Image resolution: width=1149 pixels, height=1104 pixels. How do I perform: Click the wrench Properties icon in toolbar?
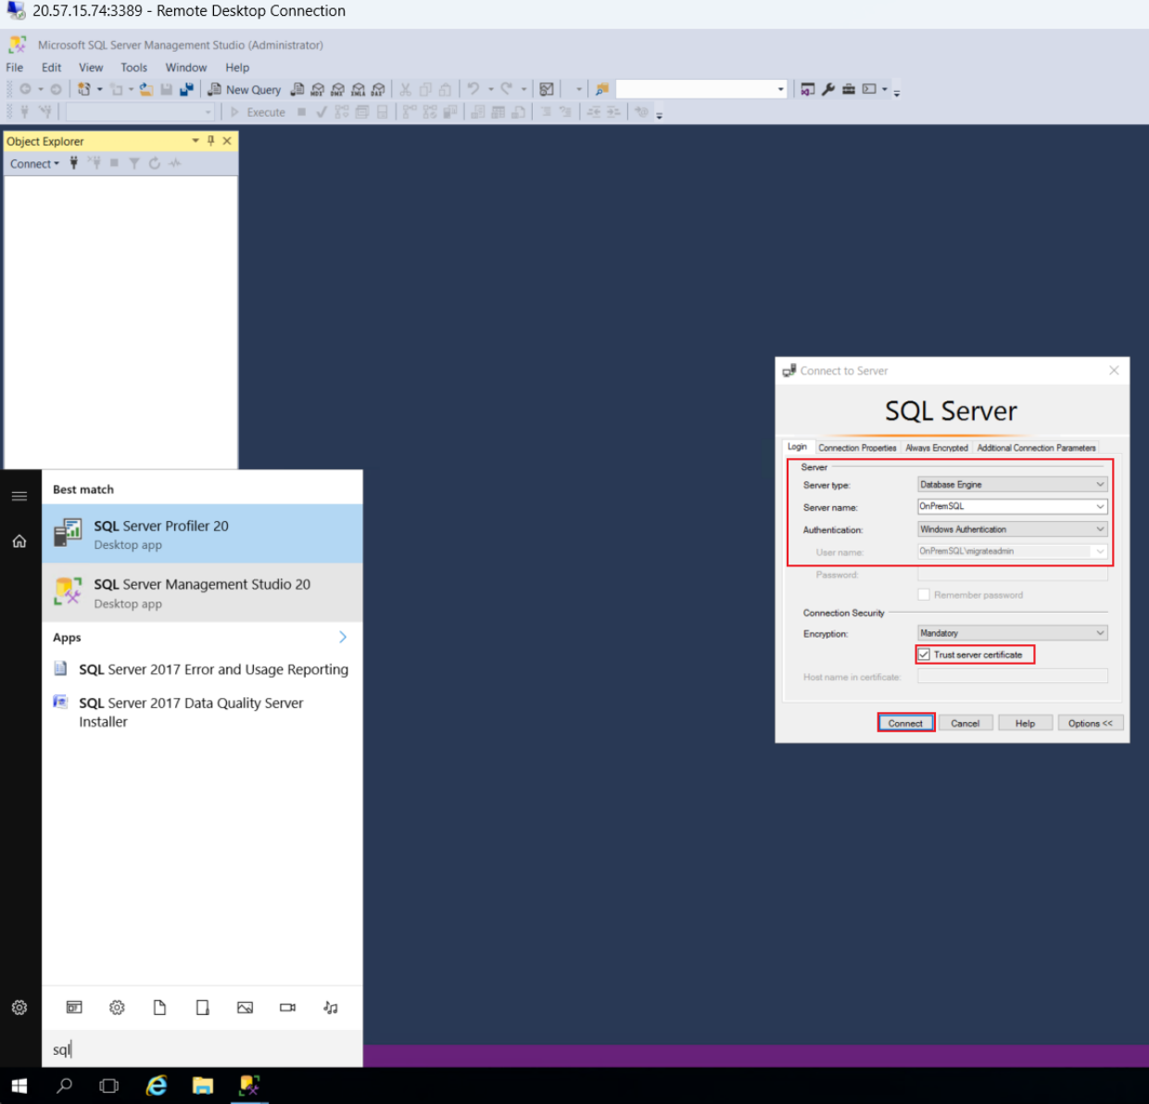pos(828,90)
